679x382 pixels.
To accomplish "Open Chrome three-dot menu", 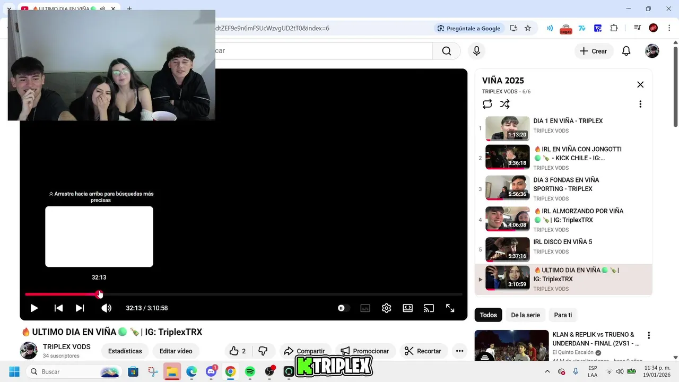I will [669, 28].
